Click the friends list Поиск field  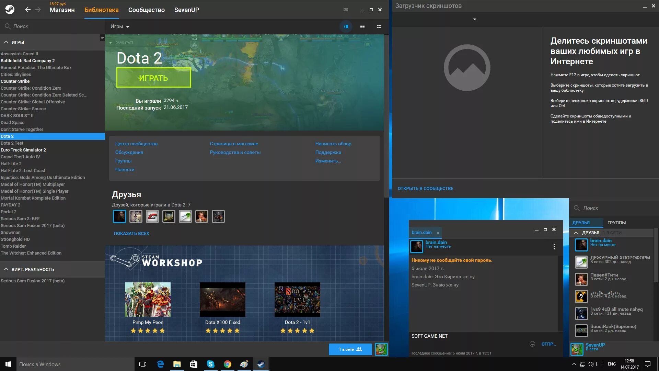[x=614, y=208]
